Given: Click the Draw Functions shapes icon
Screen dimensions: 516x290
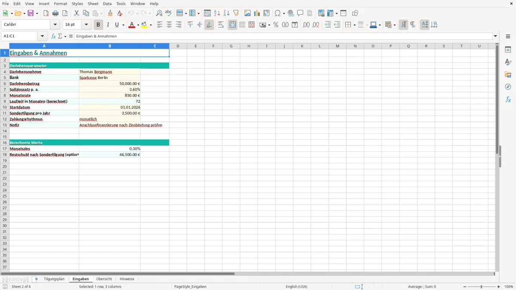Looking at the screenshot, I should pos(355,13).
